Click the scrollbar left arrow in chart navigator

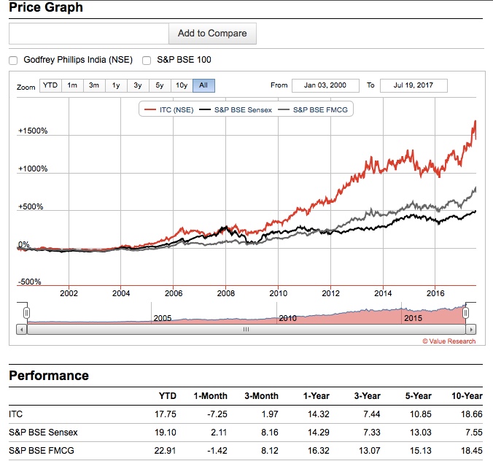pyautogui.click(x=21, y=329)
